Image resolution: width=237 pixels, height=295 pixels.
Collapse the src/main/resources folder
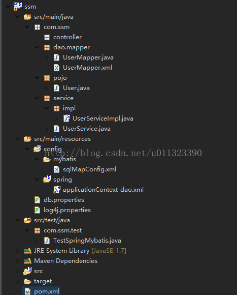[x=18, y=139]
